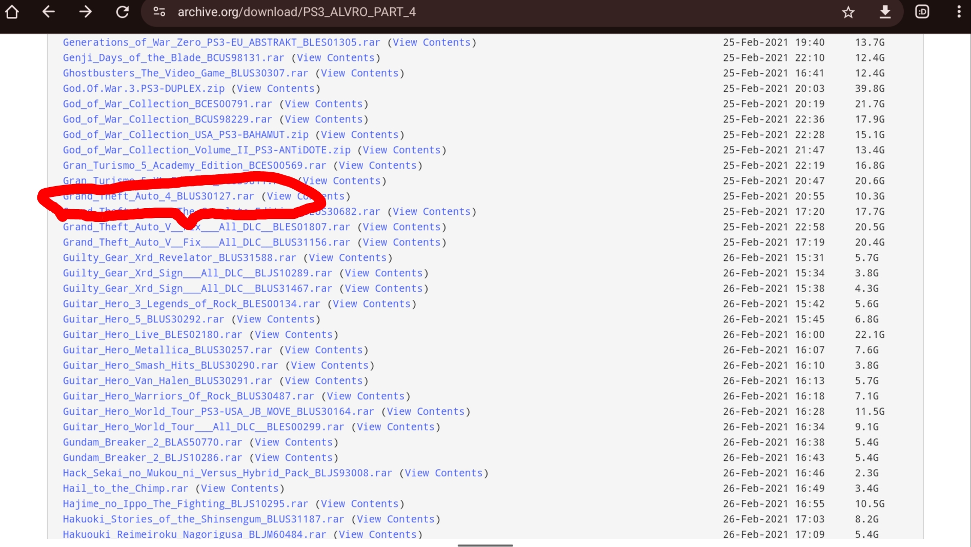Image resolution: width=971 pixels, height=547 pixels.
Task: View Contents of Genji_Days_of_the_Blade archive
Action: (336, 58)
